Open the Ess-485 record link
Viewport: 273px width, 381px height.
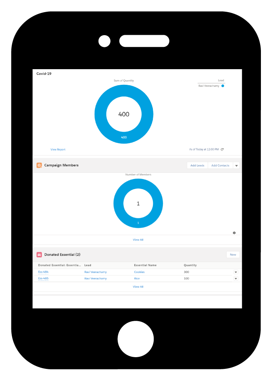tap(43, 279)
